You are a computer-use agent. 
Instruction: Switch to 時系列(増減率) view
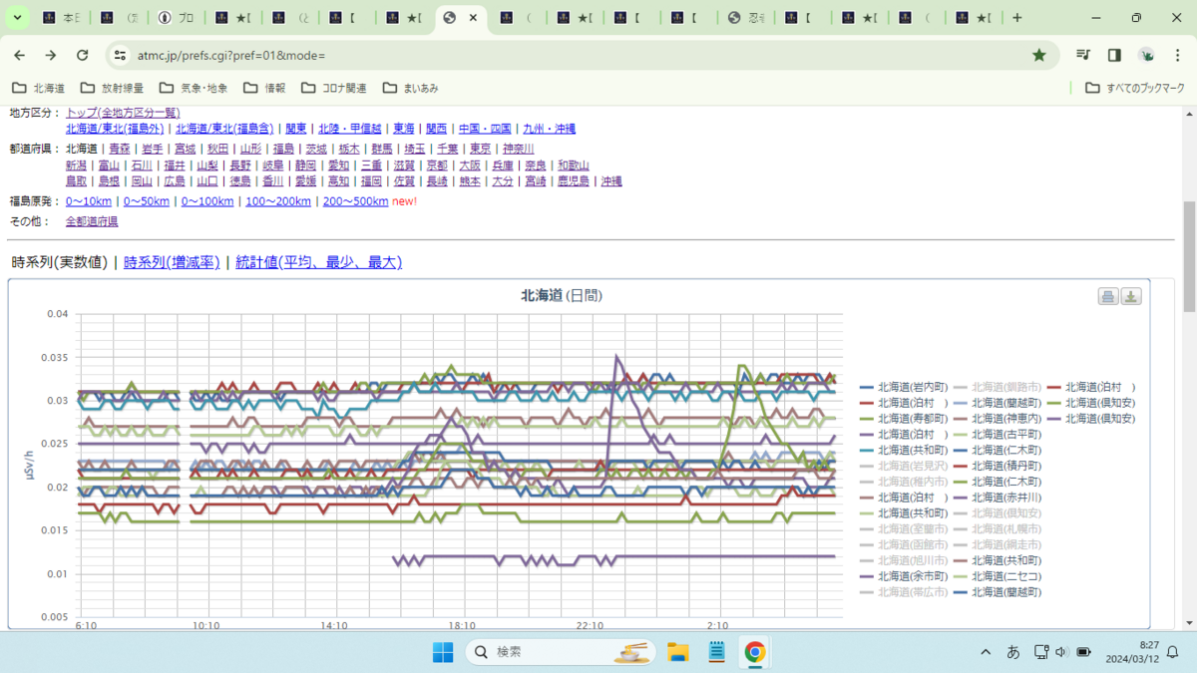(x=172, y=262)
